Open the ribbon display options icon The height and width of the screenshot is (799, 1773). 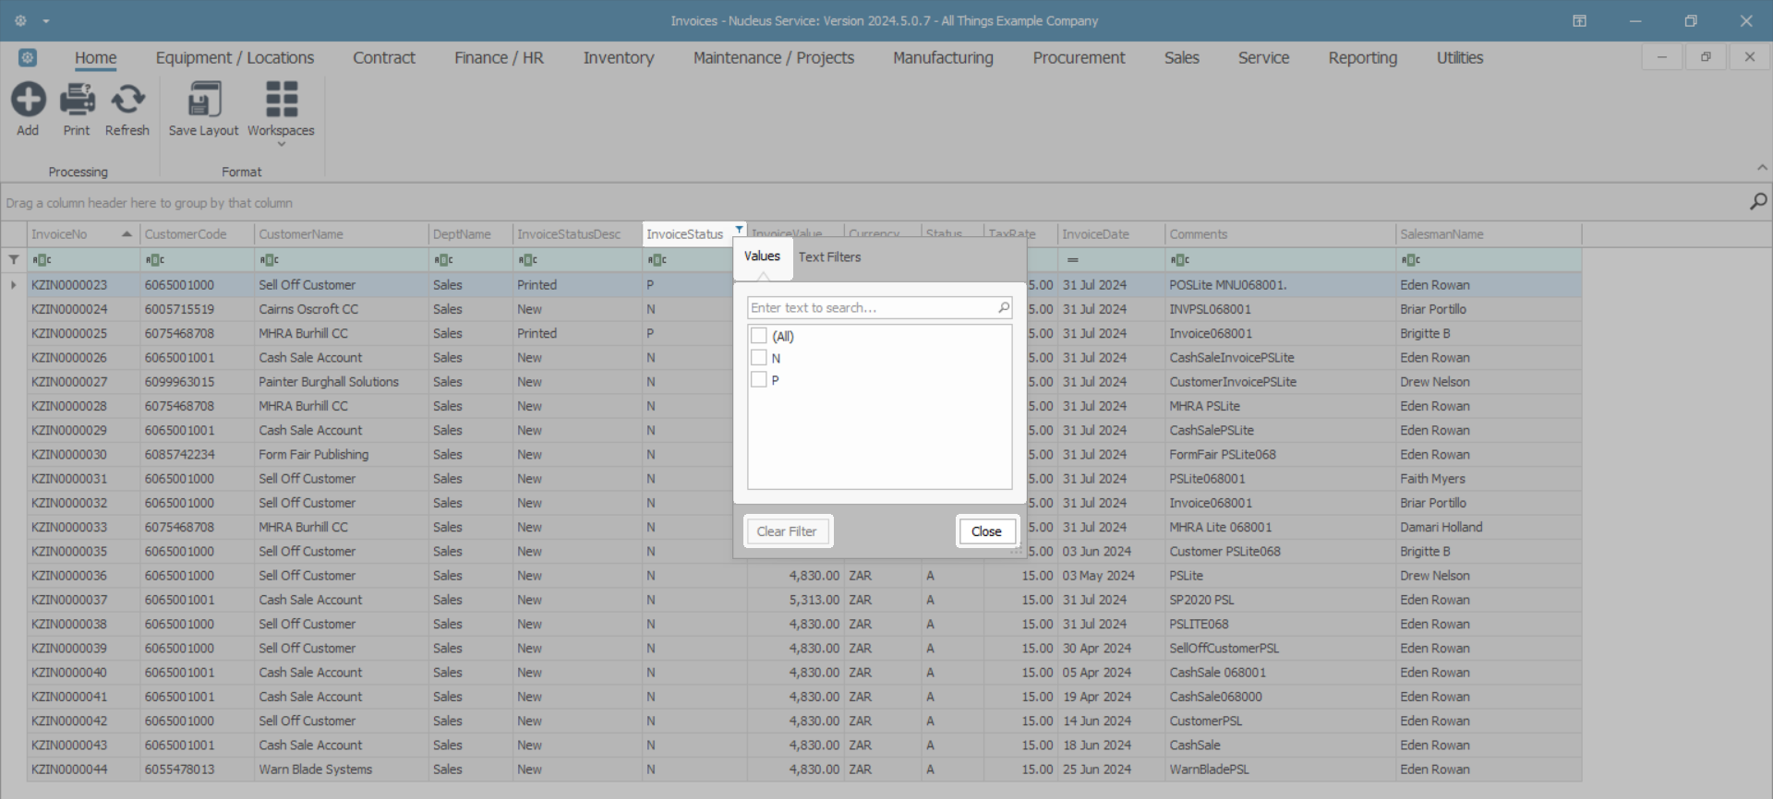click(x=1579, y=20)
